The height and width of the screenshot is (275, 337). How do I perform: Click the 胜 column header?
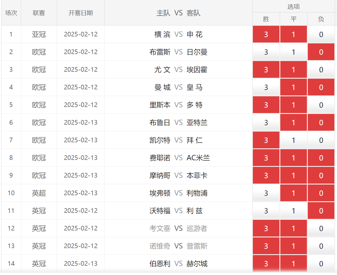coord(266,19)
